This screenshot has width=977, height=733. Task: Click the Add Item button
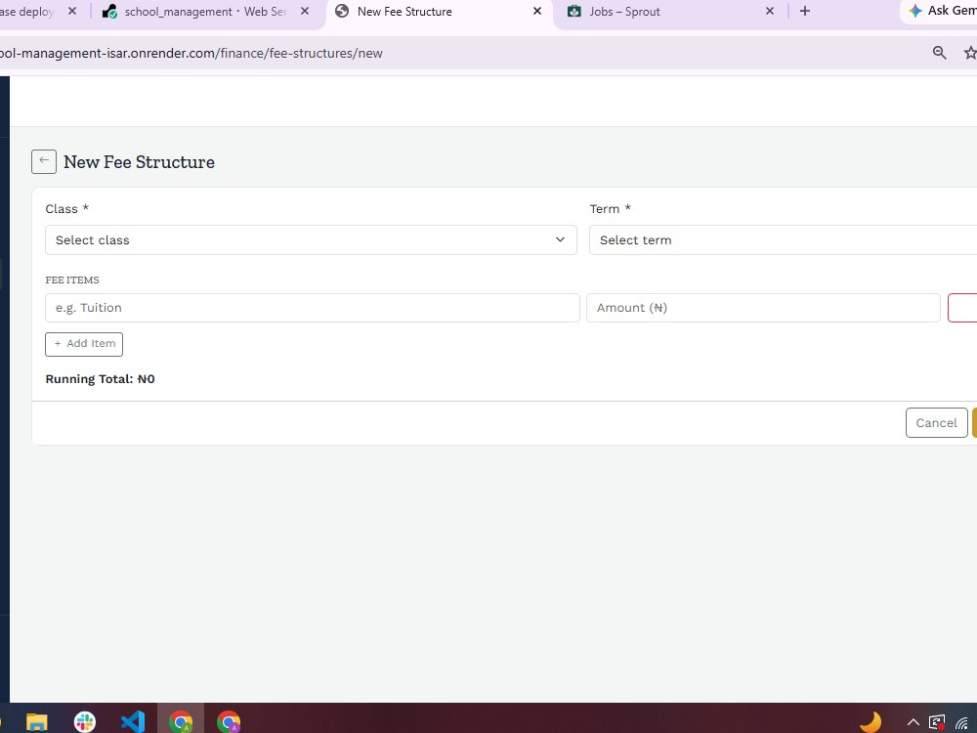pyautogui.click(x=84, y=344)
